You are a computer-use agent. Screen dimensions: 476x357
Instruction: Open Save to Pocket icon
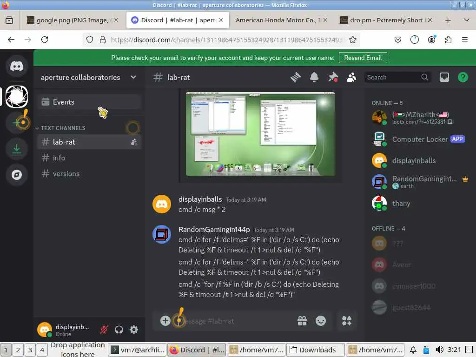[x=398, y=40]
